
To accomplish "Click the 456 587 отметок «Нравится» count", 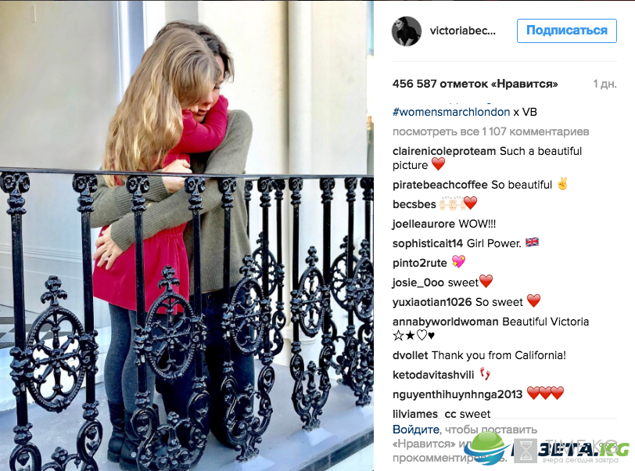I will click(x=475, y=84).
